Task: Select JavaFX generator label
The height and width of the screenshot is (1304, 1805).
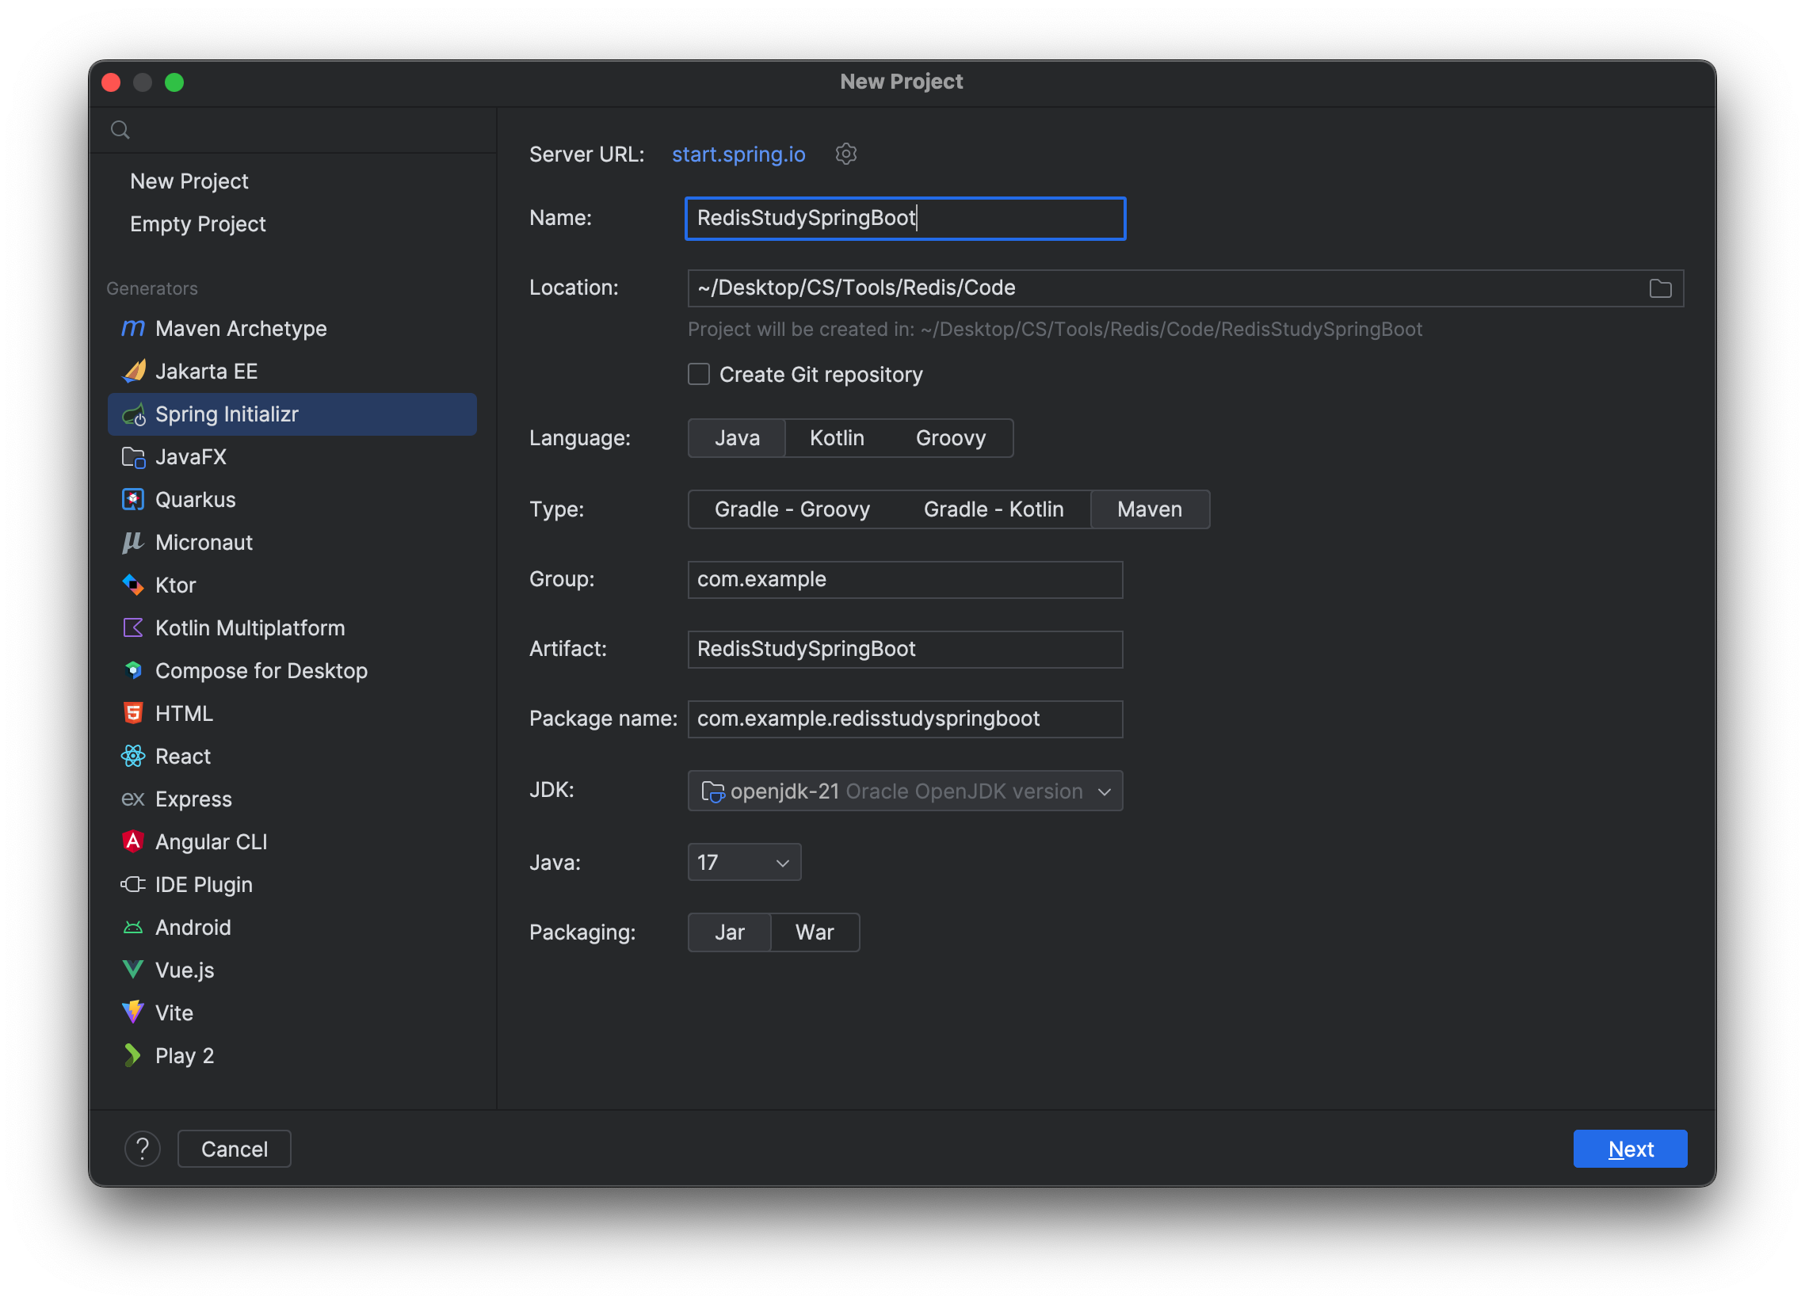Action: coord(191,456)
